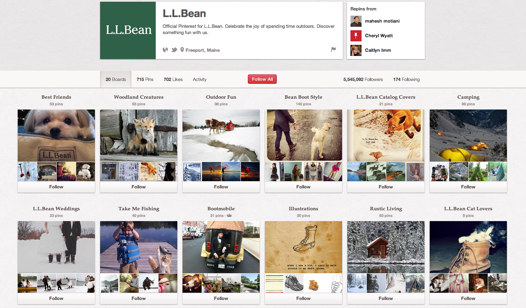Follow the Bean Boot Style board

pos(304,187)
